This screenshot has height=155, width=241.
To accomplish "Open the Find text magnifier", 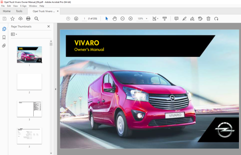I will pos(37,19).
